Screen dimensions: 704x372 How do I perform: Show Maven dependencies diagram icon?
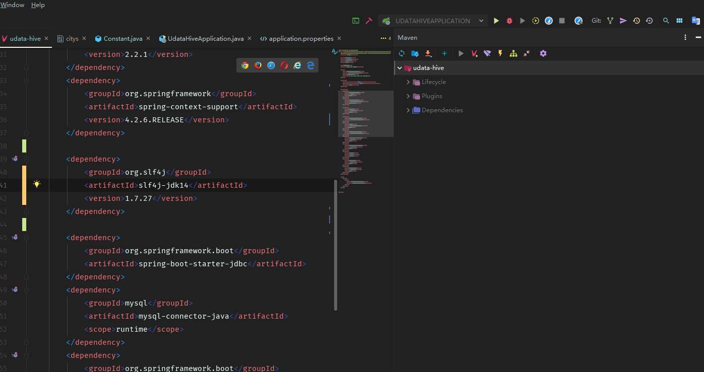514,53
